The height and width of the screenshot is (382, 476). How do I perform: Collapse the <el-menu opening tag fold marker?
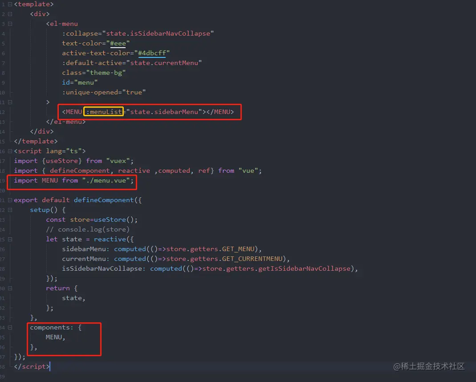click(x=10, y=24)
